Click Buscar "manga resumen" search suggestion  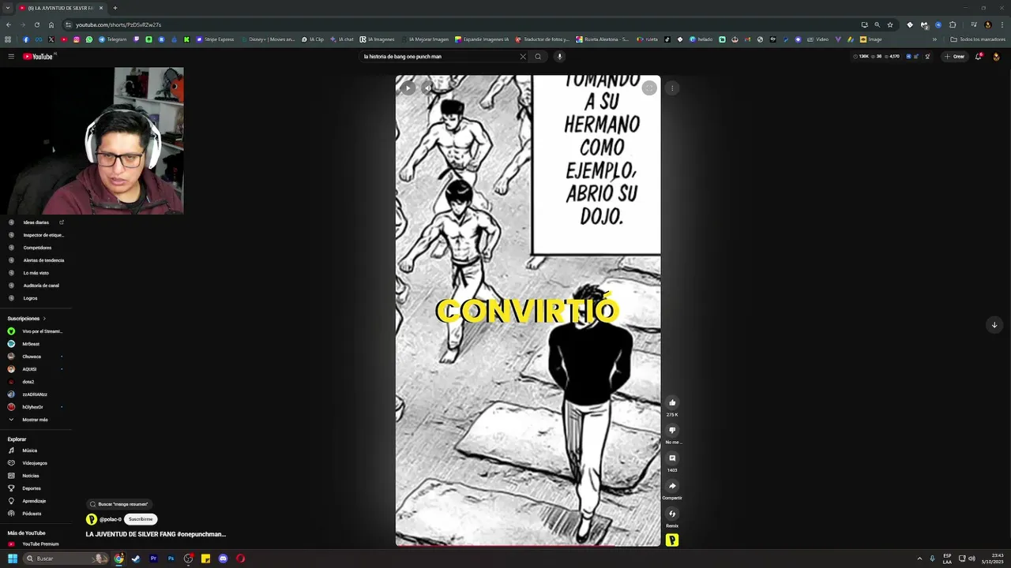[x=118, y=504]
